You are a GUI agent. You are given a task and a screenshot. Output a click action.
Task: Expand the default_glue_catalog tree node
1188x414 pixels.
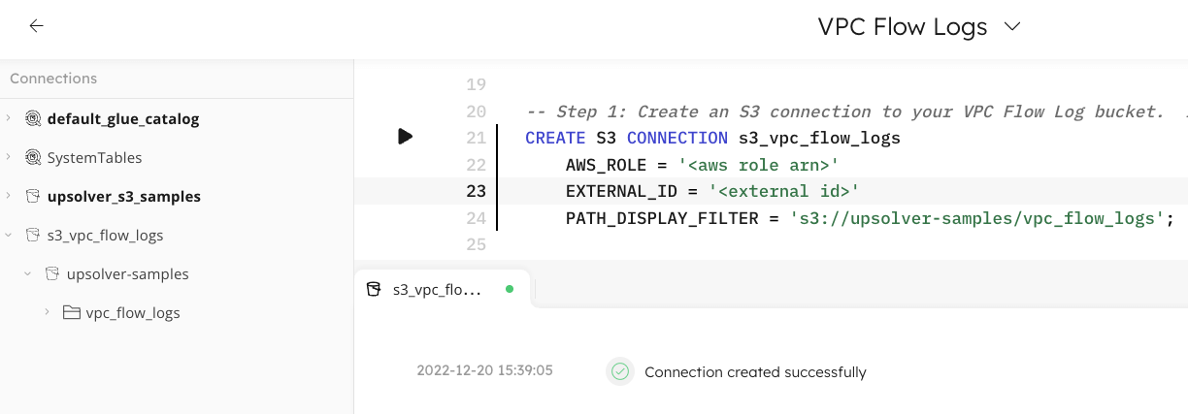click(9, 118)
